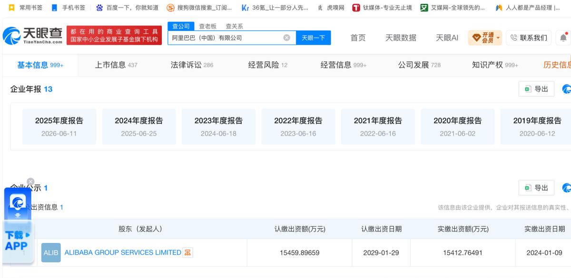Open the 2022年度报告 card
Image resolution: width=571 pixels, height=278 pixels.
tap(298, 127)
